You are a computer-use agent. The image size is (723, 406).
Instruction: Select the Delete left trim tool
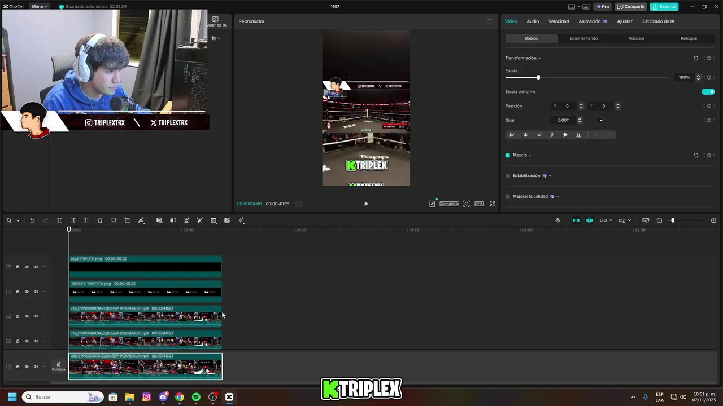(x=73, y=220)
